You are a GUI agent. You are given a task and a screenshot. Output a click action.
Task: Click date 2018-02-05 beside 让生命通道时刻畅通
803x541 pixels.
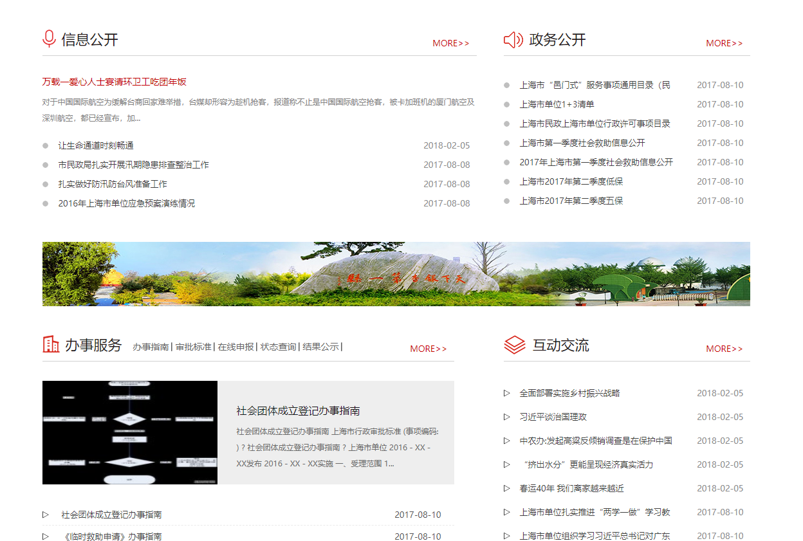point(447,145)
